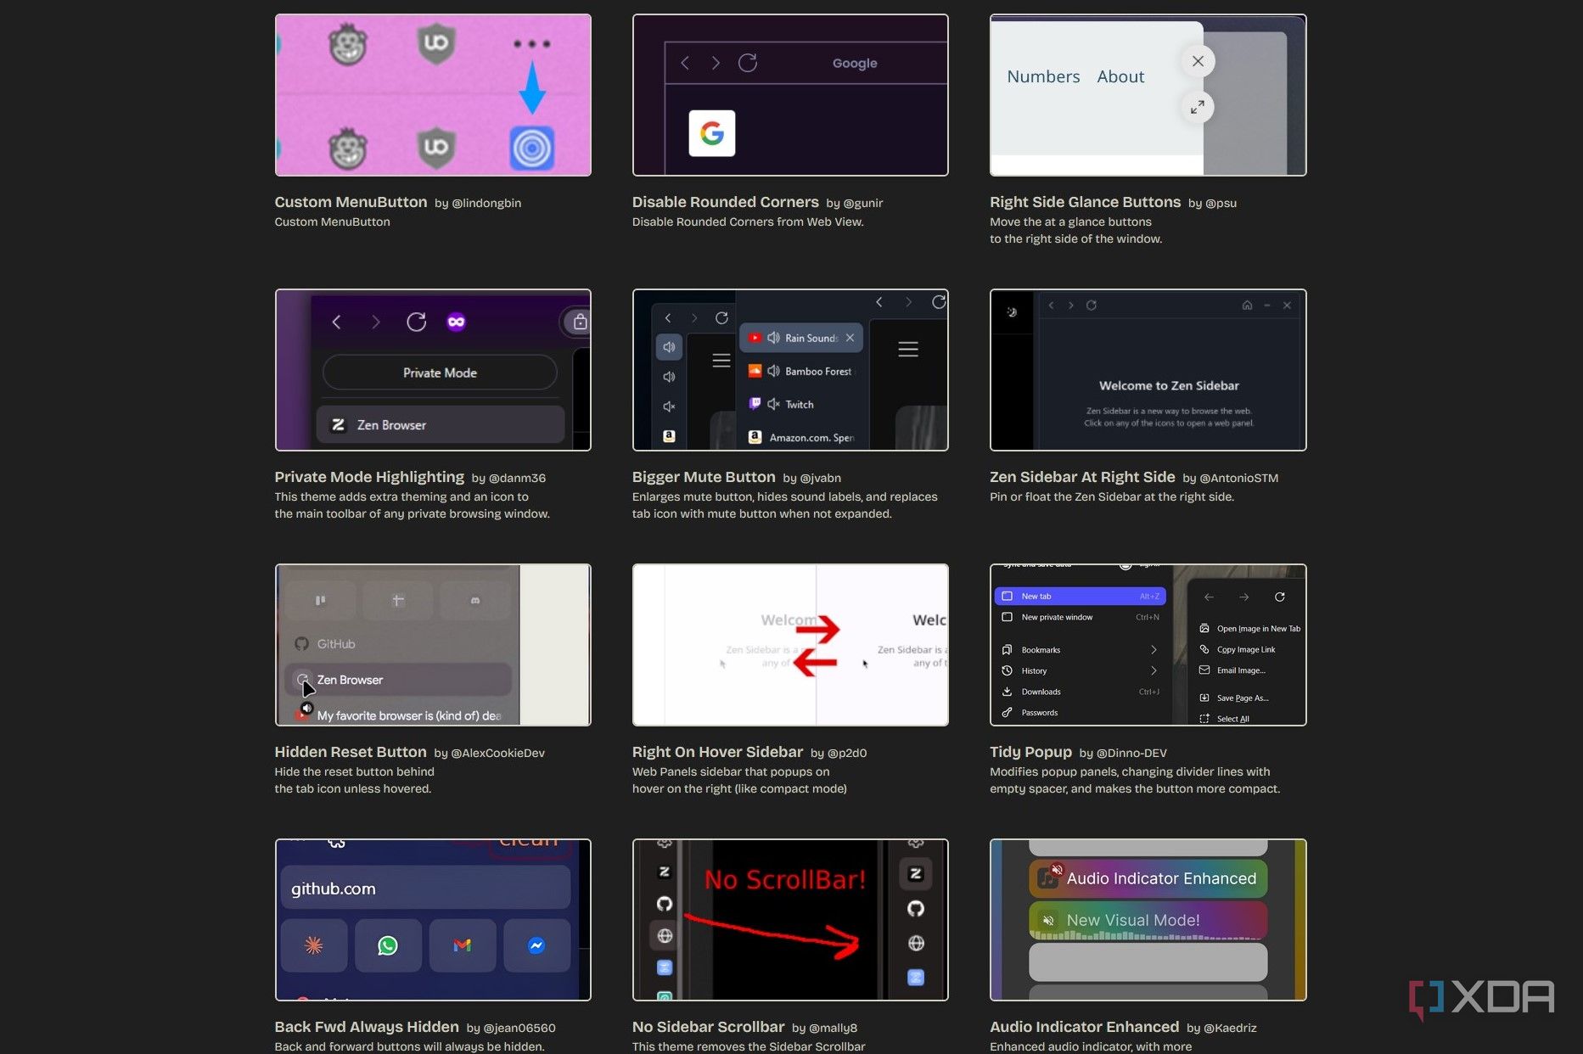Click author name @AntonioSTM
The width and height of the screenshot is (1583, 1054).
pyautogui.click(x=1238, y=478)
